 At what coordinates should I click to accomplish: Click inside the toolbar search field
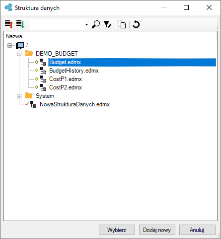[57, 24]
